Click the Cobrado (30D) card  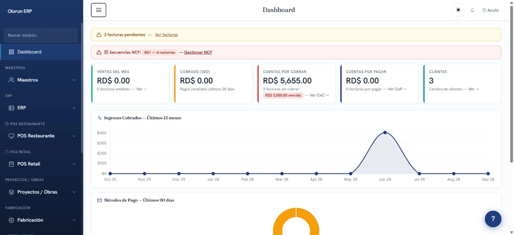[x=213, y=84]
